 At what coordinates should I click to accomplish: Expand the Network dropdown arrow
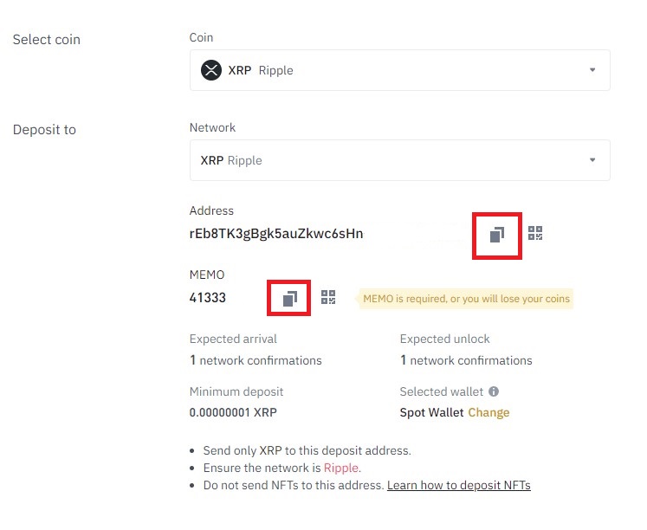(x=592, y=159)
